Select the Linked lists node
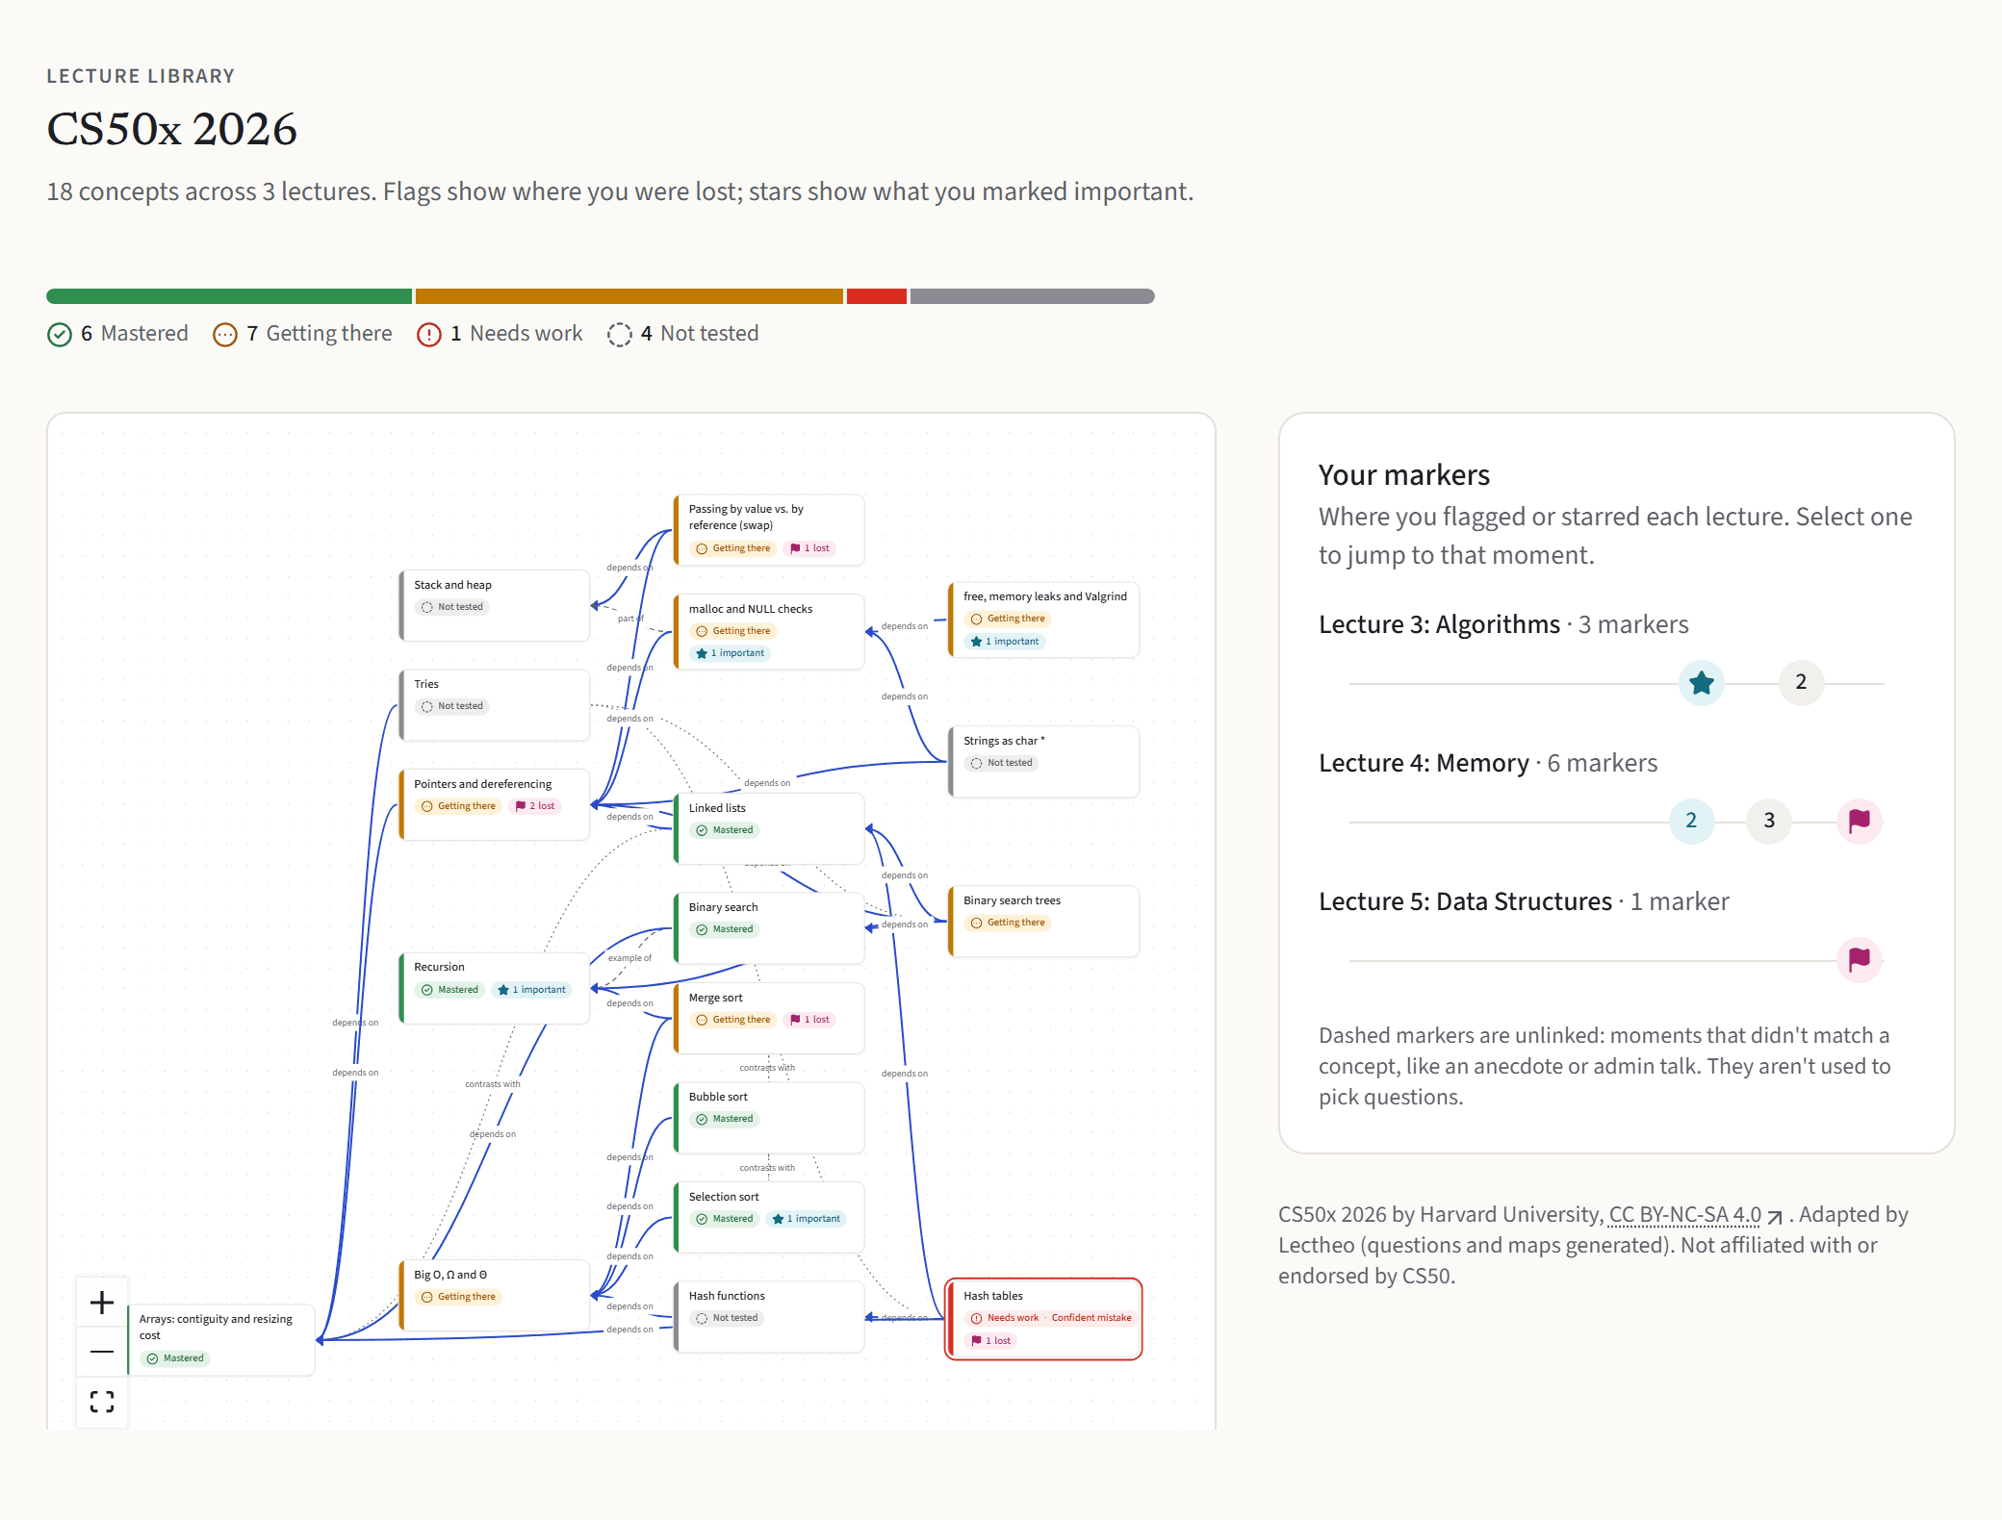 click(769, 828)
